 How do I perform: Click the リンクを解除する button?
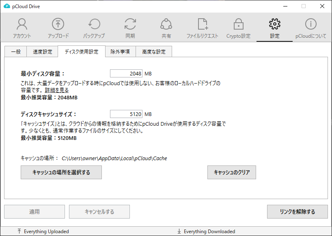tap(297, 212)
